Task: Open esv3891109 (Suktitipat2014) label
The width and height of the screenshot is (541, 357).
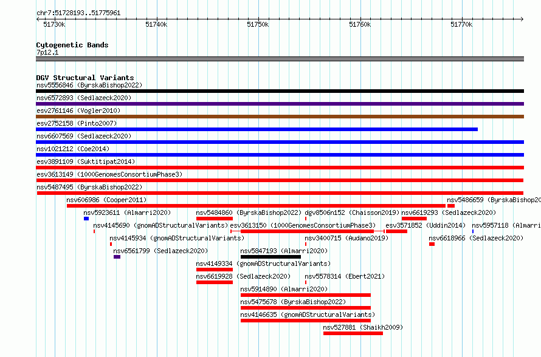Action: [86, 161]
